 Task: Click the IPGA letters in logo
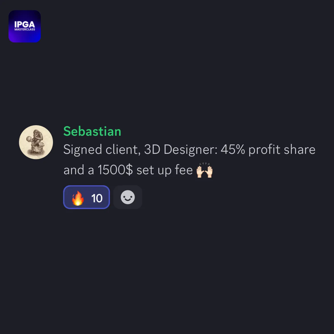25,24
